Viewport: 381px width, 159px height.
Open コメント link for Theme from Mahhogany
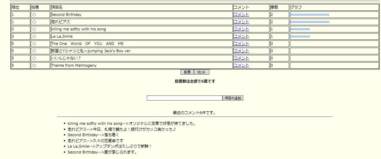pyautogui.click(x=241, y=66)
